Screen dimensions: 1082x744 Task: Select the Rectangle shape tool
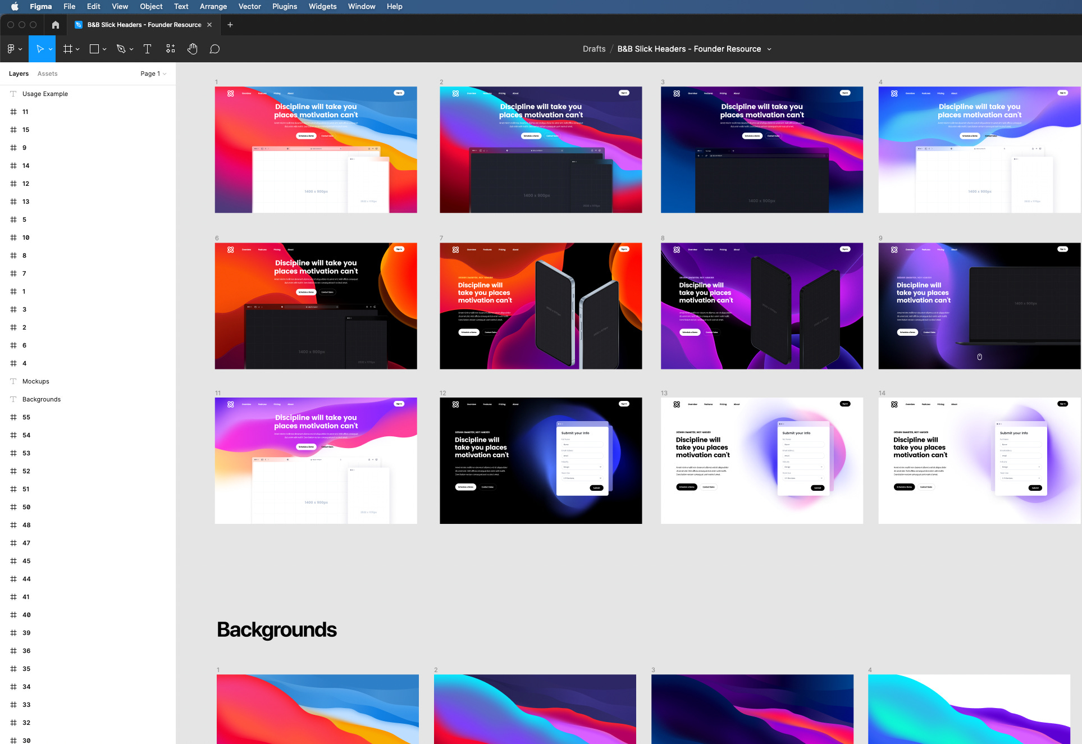pyautogui.click(x=94, y=49)
